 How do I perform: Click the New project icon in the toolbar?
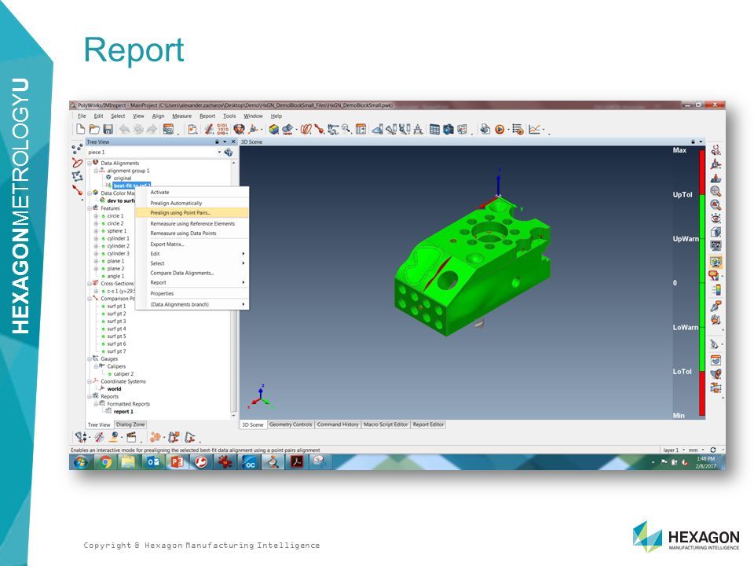coord(81,129)
